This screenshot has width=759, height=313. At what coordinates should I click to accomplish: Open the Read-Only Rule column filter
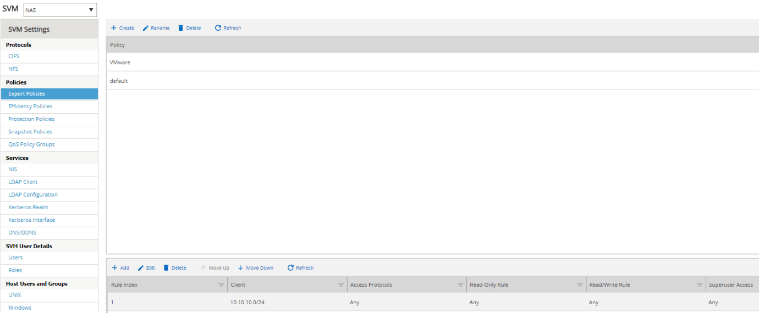(x=580, y=285)
